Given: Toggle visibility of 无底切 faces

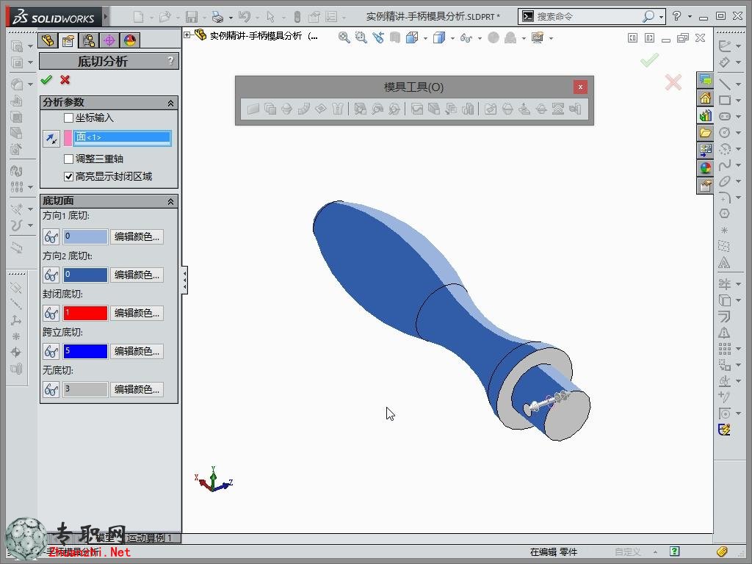Looking at the screenshot, I should tap(51, 389).
